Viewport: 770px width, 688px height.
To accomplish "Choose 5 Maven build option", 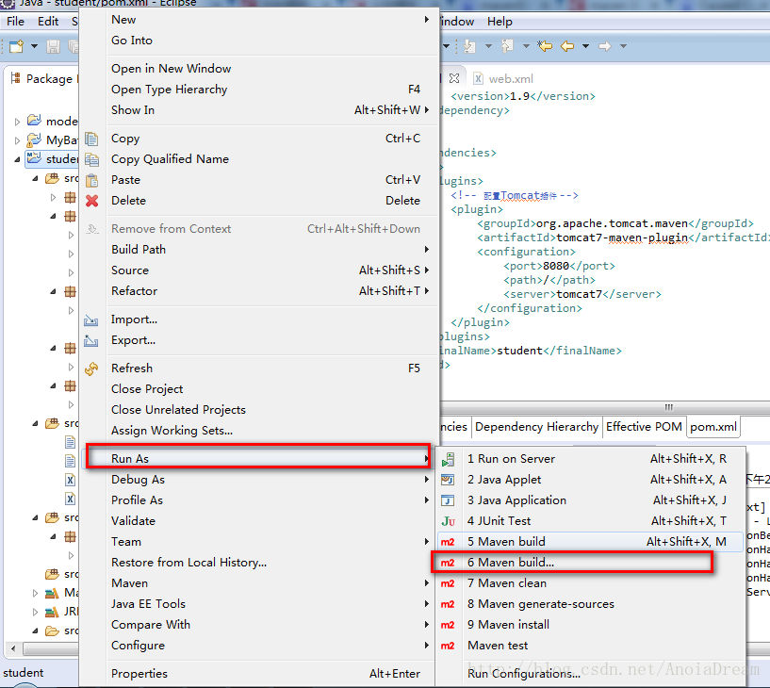I will pyautogui.click(x=591, y=542).
